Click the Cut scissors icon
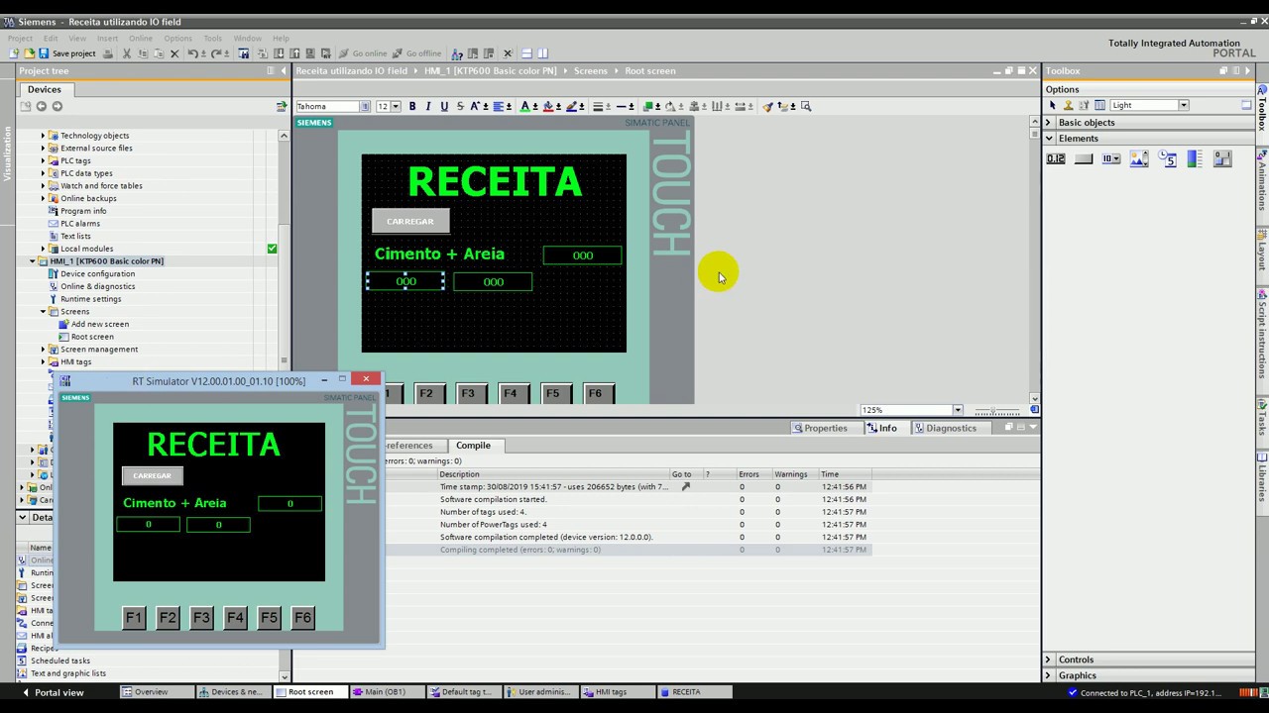Screen dimensions: 1269x713 pyautogui.click(x=127, y=53)
